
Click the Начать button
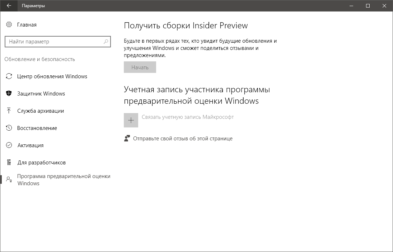coord(140,67)
